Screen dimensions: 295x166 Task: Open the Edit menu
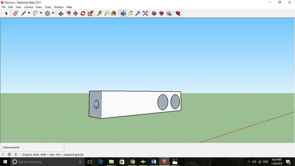click(x=10, y=7)
